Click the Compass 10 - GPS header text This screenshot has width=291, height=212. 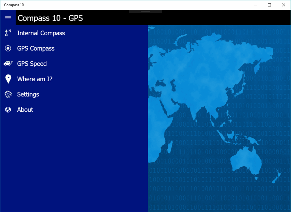pyautogui.click(x=50, y=18)
